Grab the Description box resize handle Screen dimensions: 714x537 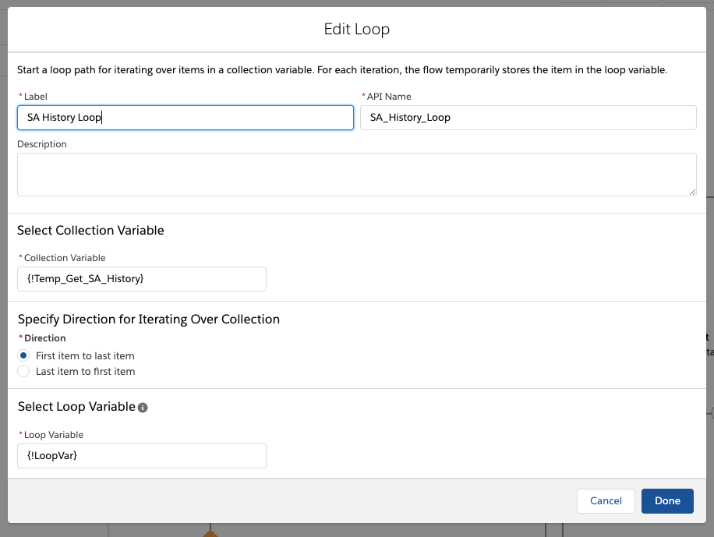692,192
